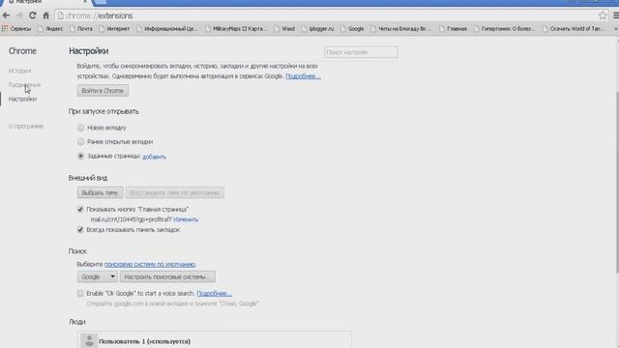Bookmark this page with the star icon

pos(603,15)
